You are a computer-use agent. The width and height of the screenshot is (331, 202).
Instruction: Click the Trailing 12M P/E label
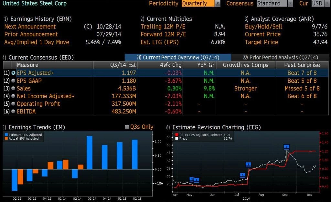(x=163, y=27)
